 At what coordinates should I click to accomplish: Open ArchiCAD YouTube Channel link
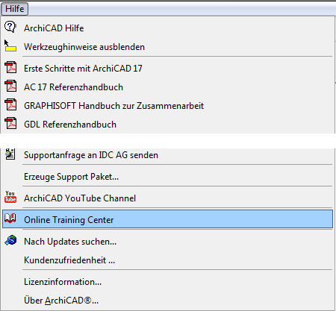[x=167, y=198]
